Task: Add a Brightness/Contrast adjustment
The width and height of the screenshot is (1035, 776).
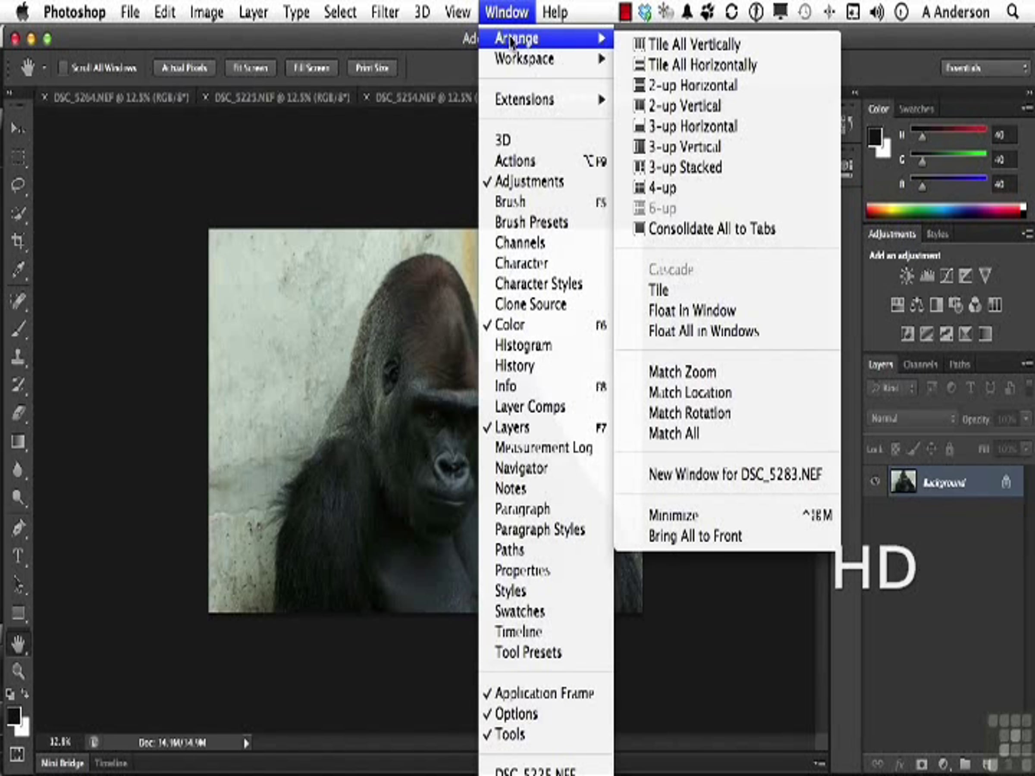Action: coord(906,276)
